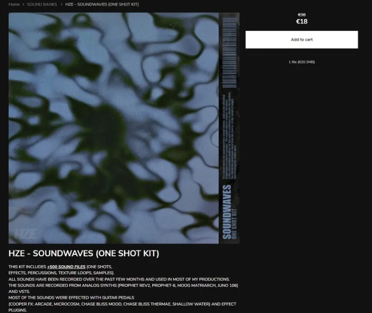Screen dimensions: 372x313
Task: Open the Soundwaves cover art image
Action: (x=124, y=128)
